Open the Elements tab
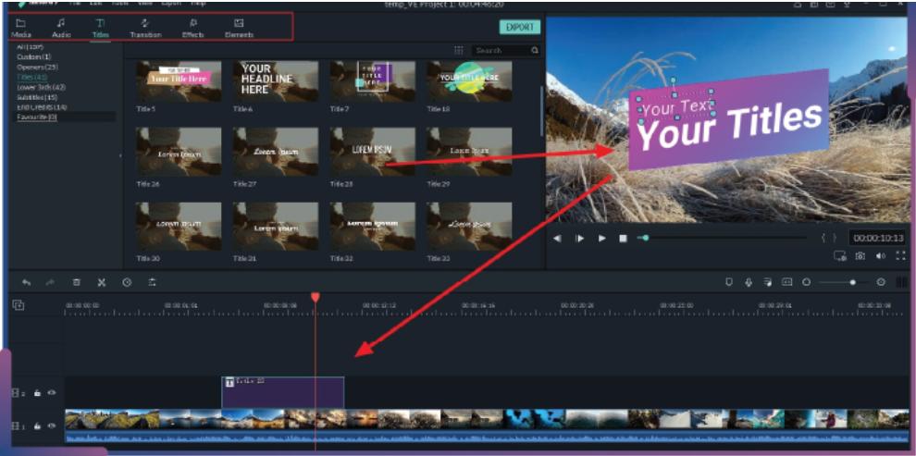 click(239, 28)
